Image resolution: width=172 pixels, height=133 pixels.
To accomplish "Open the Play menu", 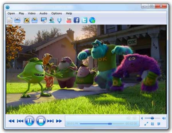I will 21,13.
